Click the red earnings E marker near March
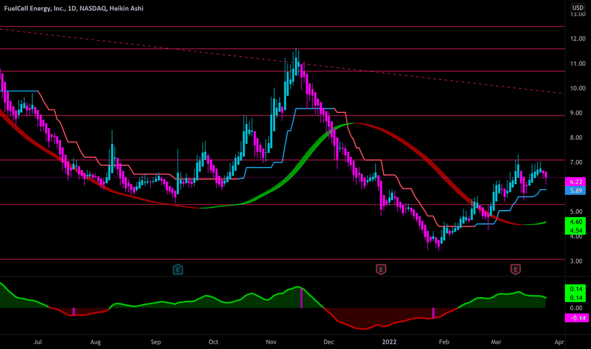591x349 pixels. [516, 270]
